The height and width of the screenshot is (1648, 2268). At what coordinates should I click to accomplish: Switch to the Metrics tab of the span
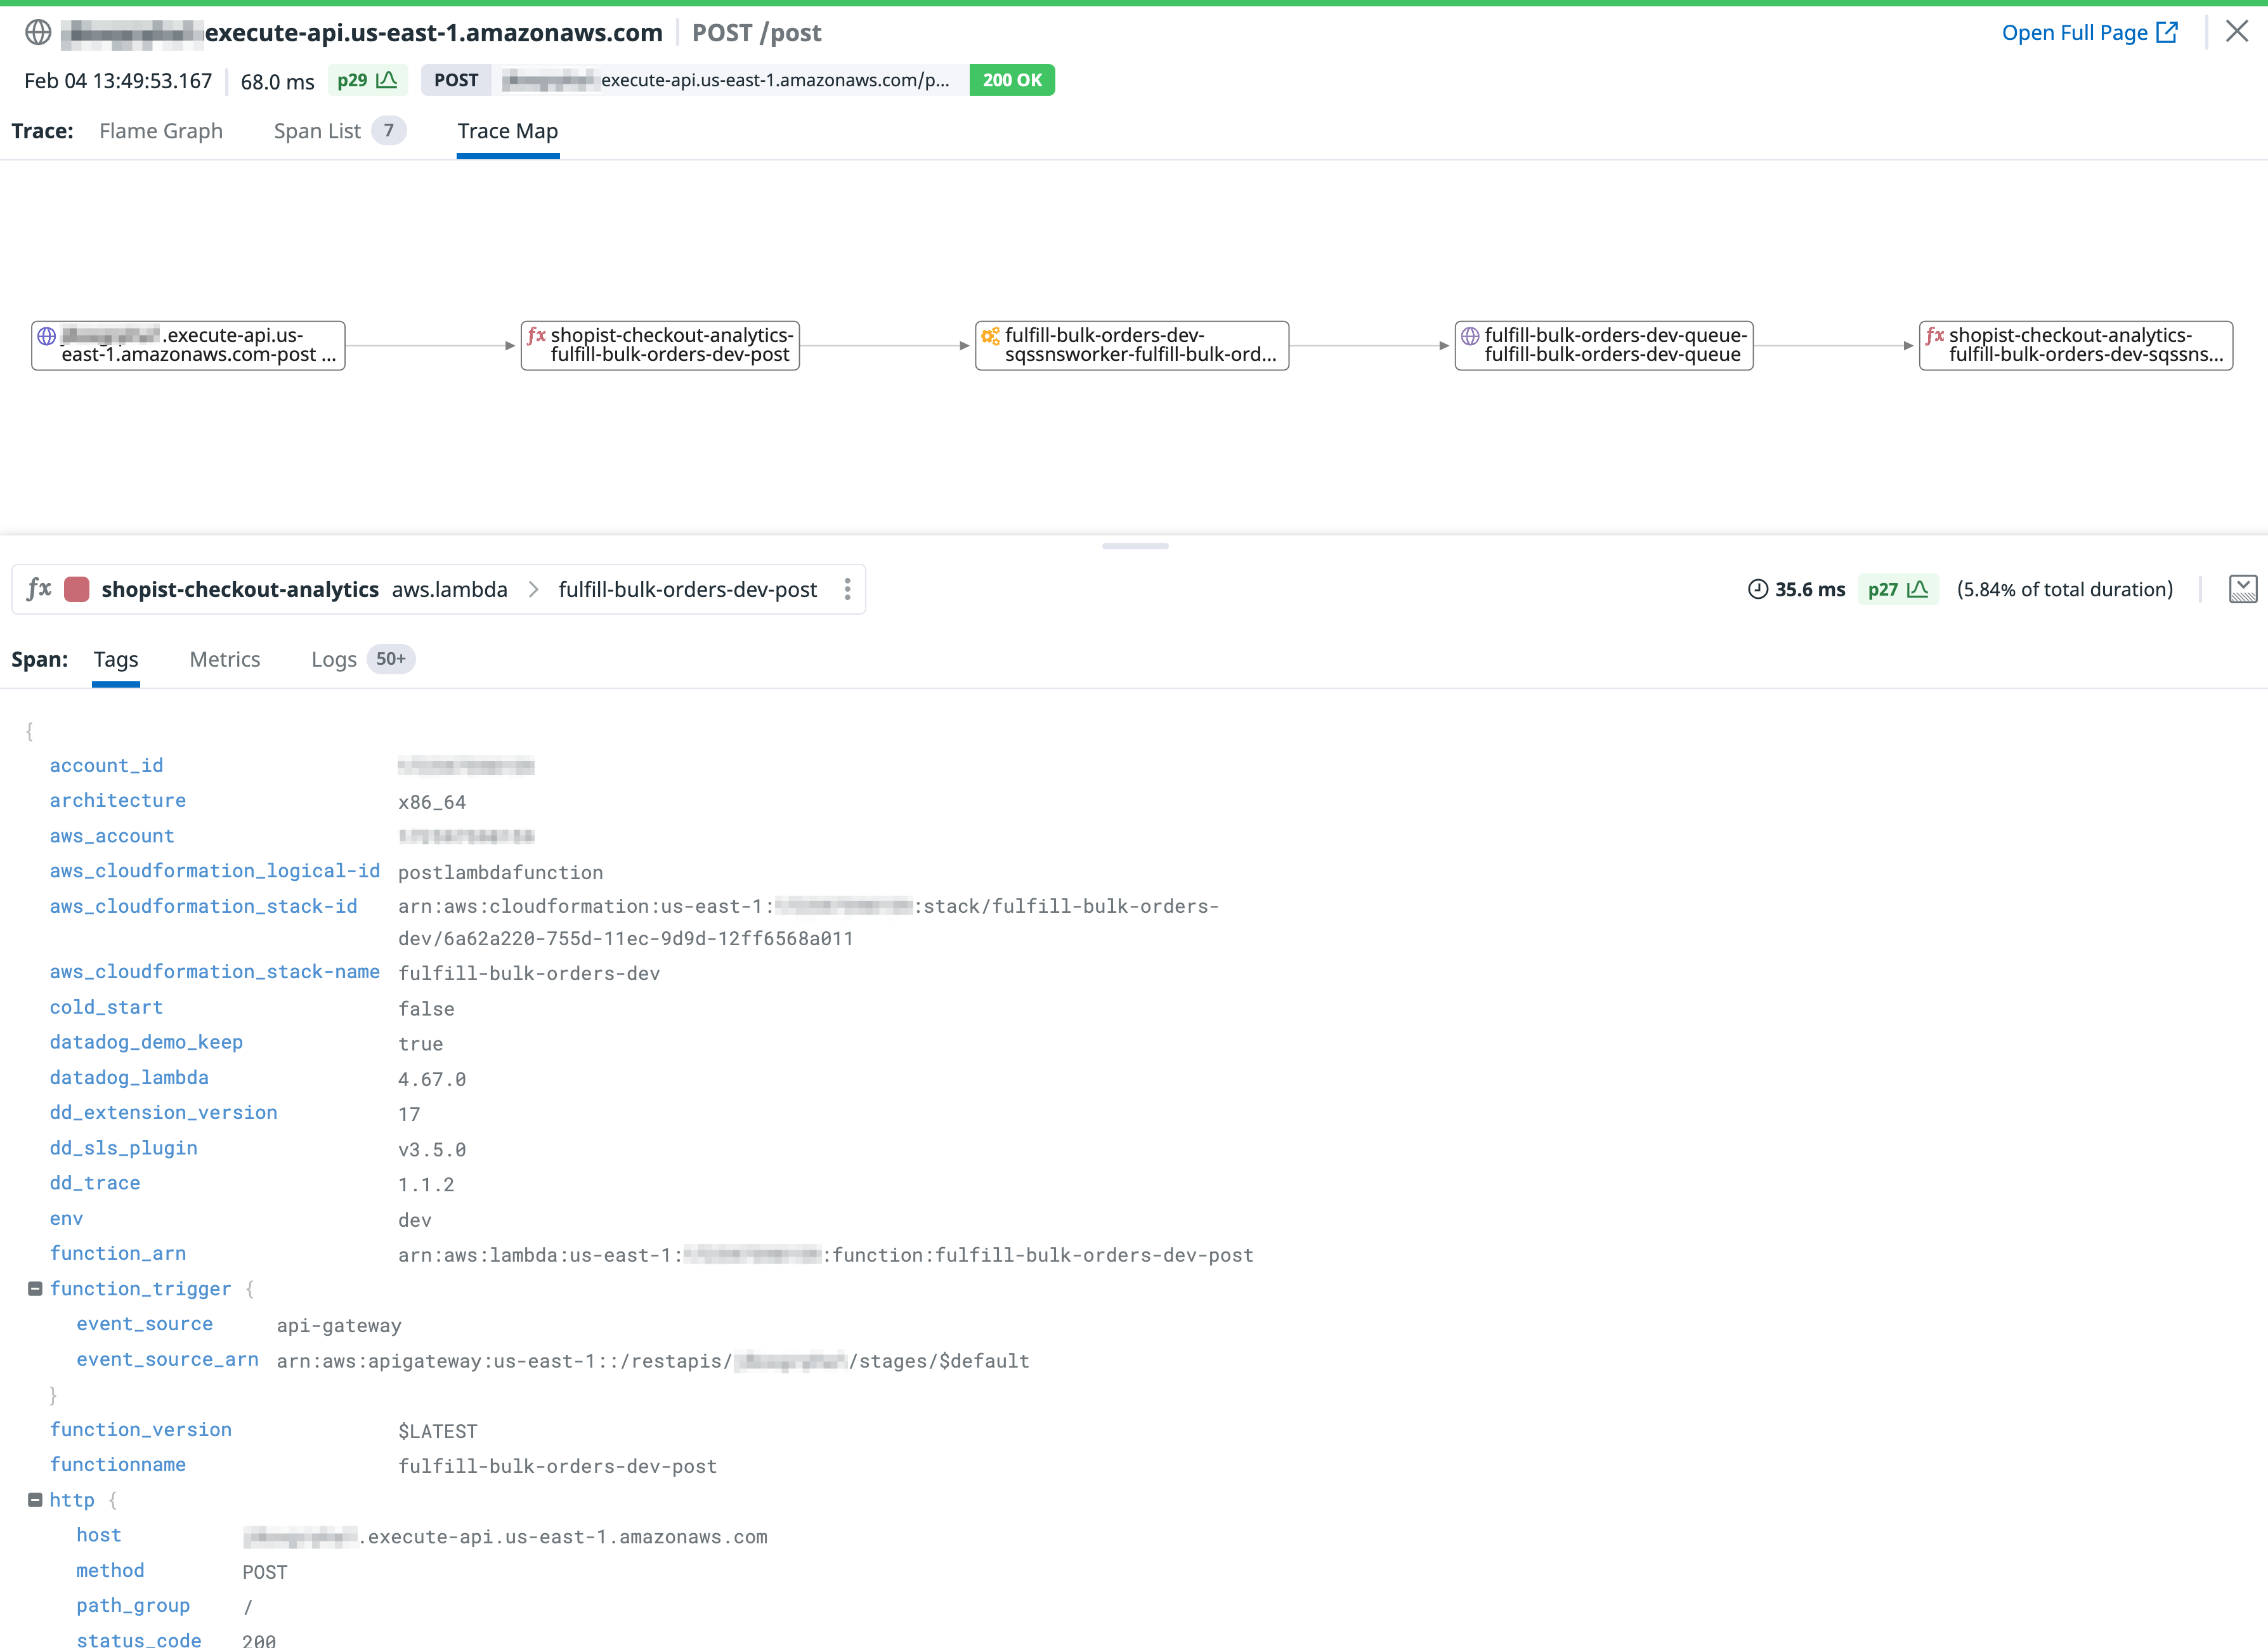(224, 659)
